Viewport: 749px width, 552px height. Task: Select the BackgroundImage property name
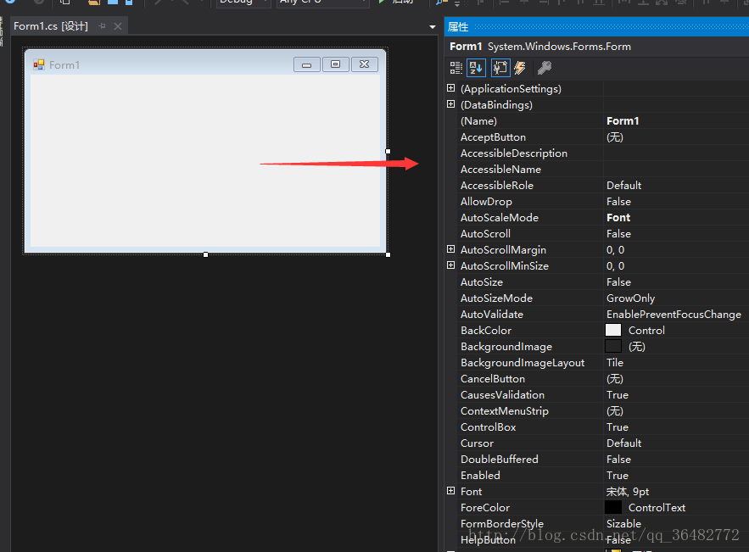click(x=506, y=347)
